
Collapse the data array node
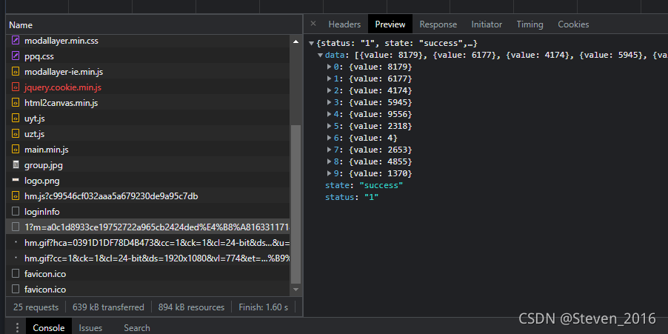click(x=320, y=56)
